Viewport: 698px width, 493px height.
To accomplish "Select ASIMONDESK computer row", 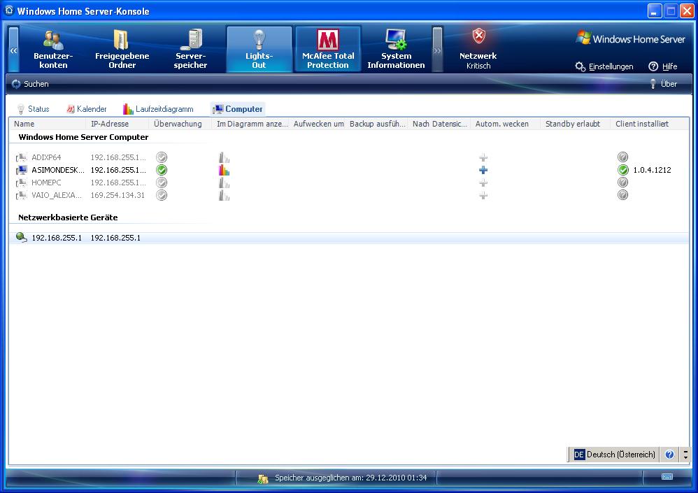I will point(349,170).
